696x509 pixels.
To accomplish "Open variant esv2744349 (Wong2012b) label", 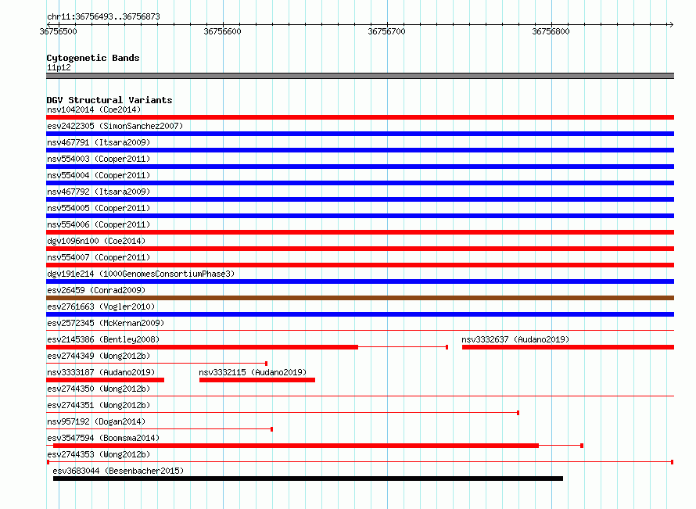I will (x=99, y=356).
